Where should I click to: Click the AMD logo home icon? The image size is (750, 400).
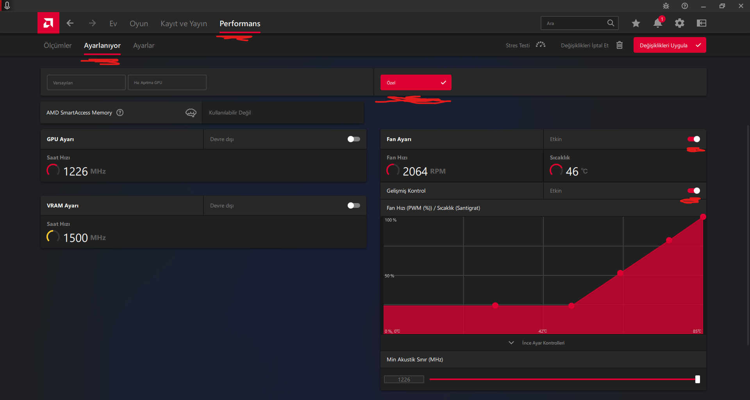point(48,23)
